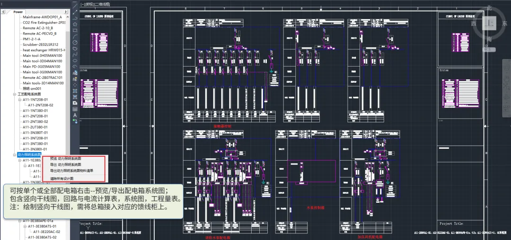511x240 pixels.
Task: Collapse the A11-3E380ATS-01 tree node
Action: (x=25, y=226)
